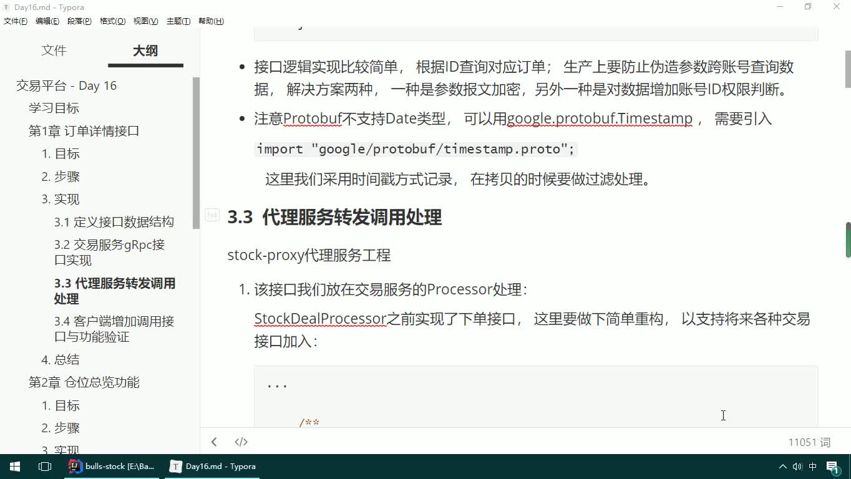Switch to bulls-stock IntelliJ taskbar window
The width and height of the screenshot is (851, 479).
coord(112,466)
